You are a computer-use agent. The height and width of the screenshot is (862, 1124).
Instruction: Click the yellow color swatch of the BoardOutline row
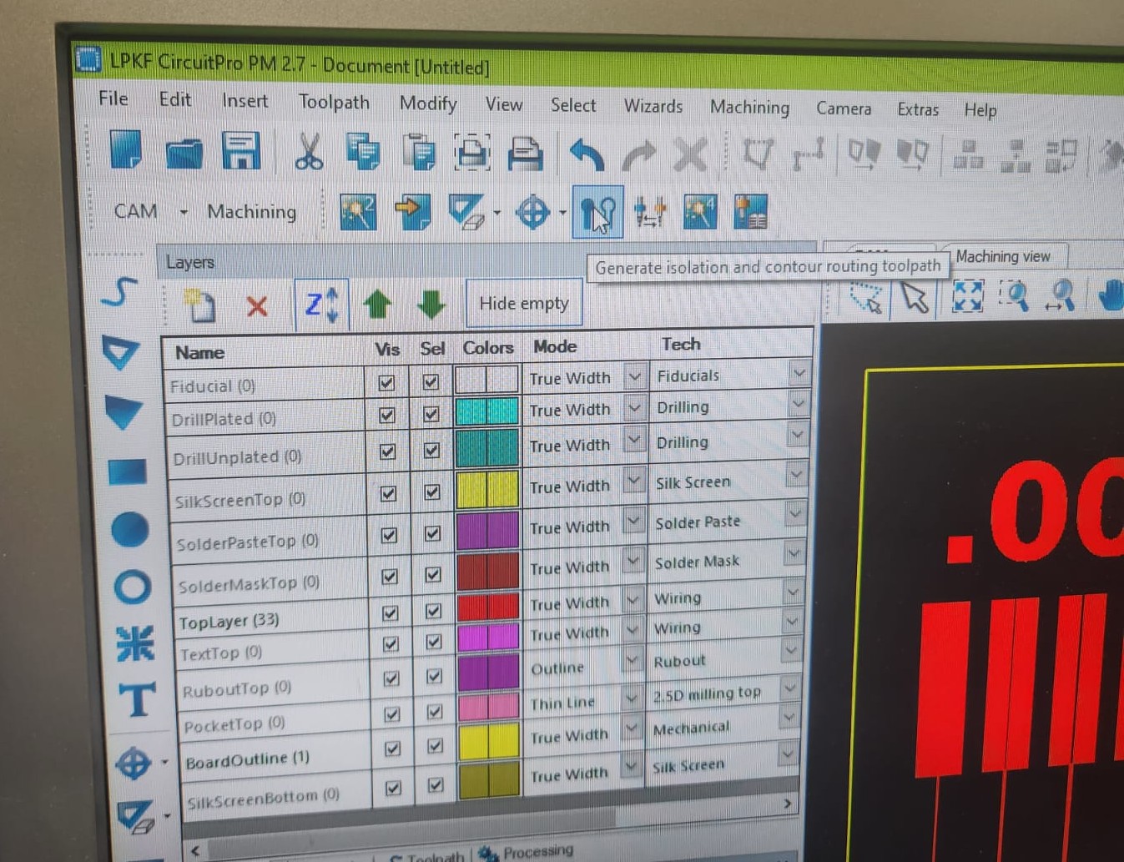click(x=488, y=742)
